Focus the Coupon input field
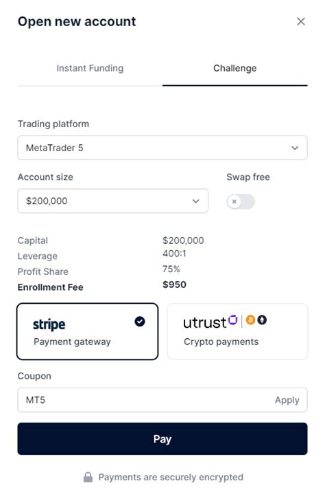 pos(145,400)
